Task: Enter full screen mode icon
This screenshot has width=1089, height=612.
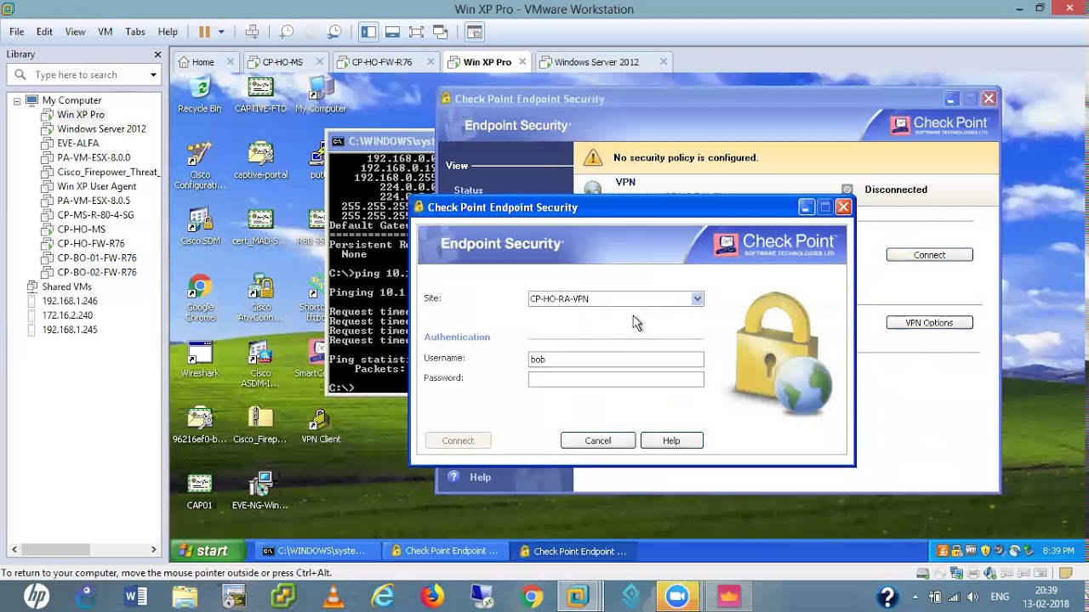Action: (x=416, y=32)
